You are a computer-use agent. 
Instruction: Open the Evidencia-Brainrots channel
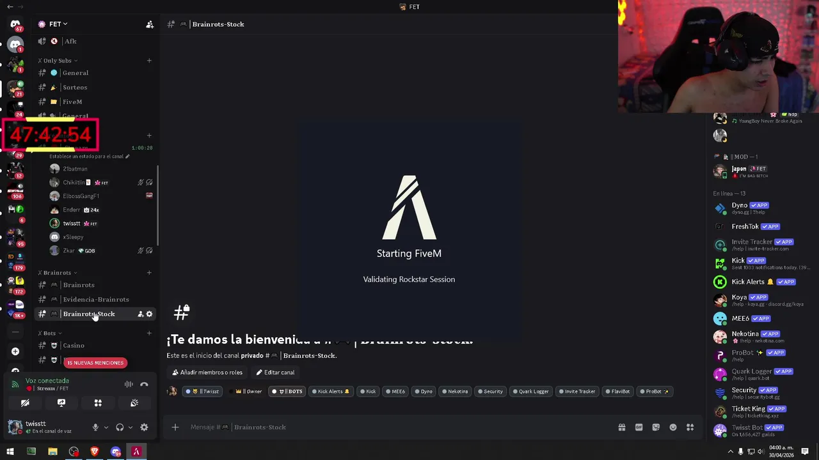pyautogui.click(x=95, y=300)
